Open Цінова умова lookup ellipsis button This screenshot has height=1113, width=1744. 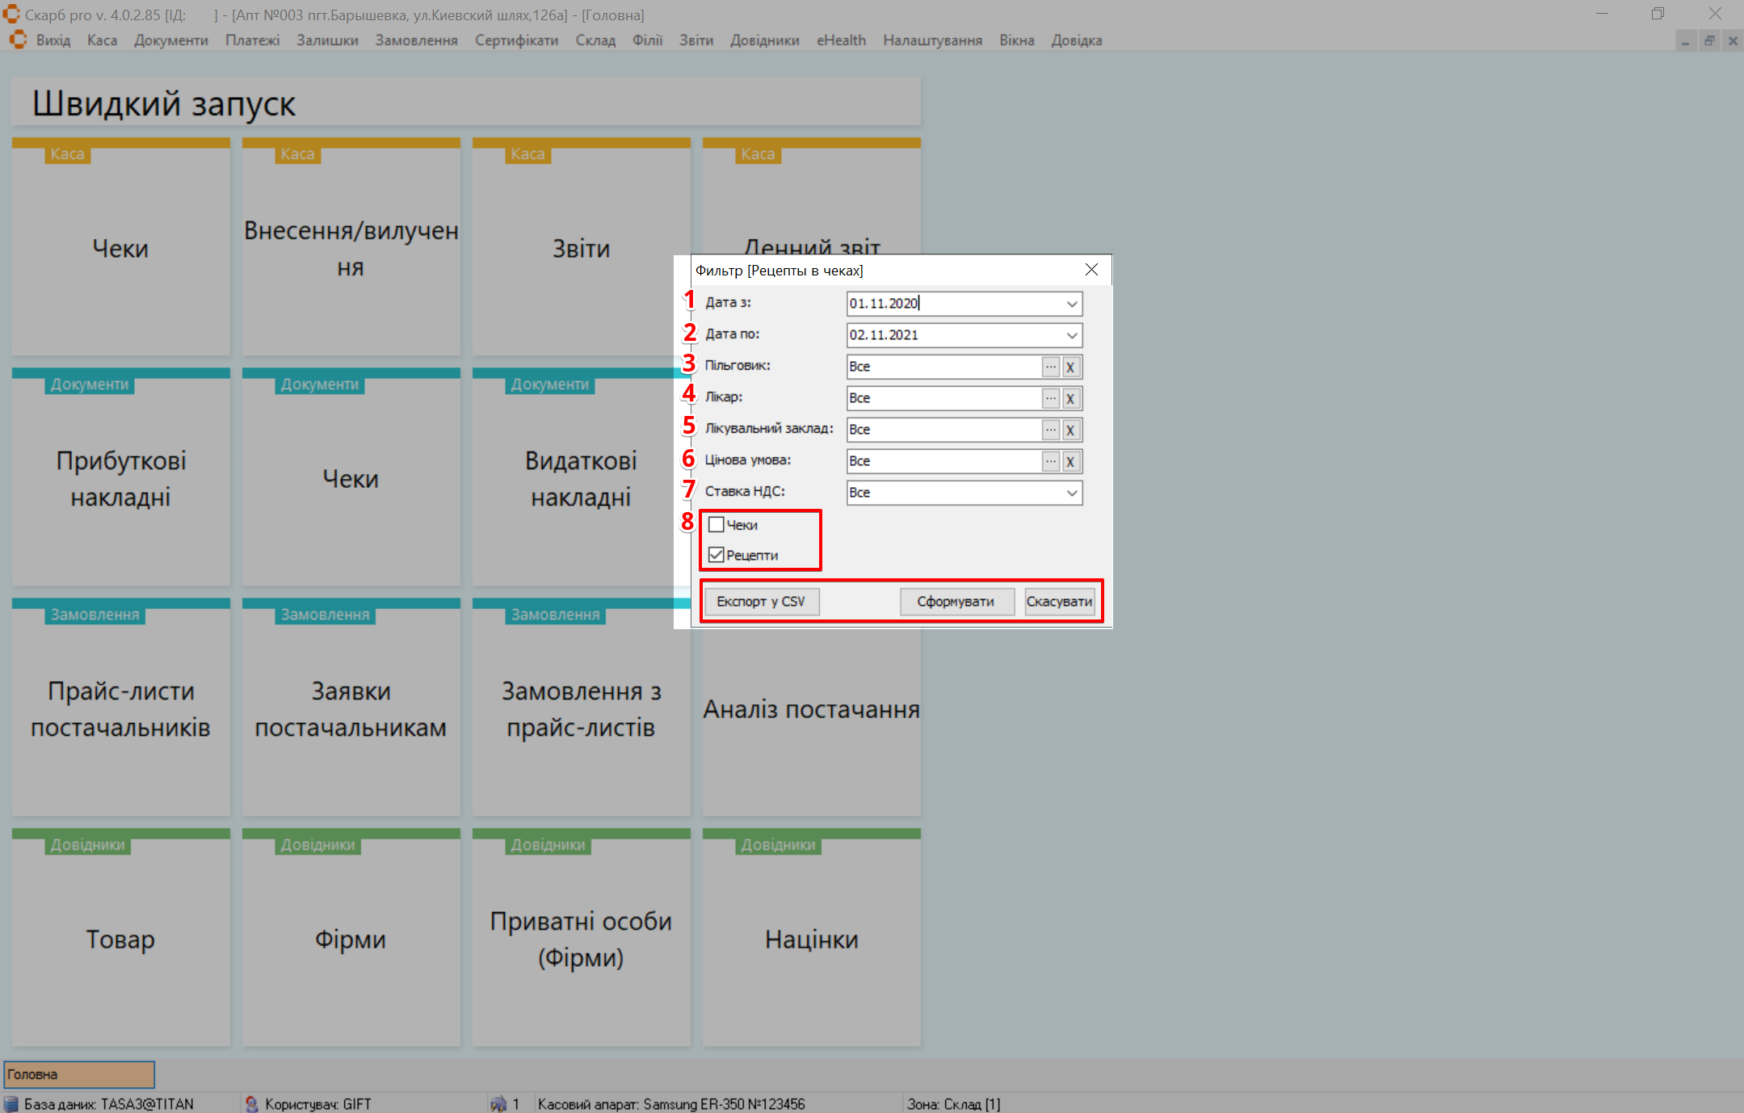(1050, 461)
